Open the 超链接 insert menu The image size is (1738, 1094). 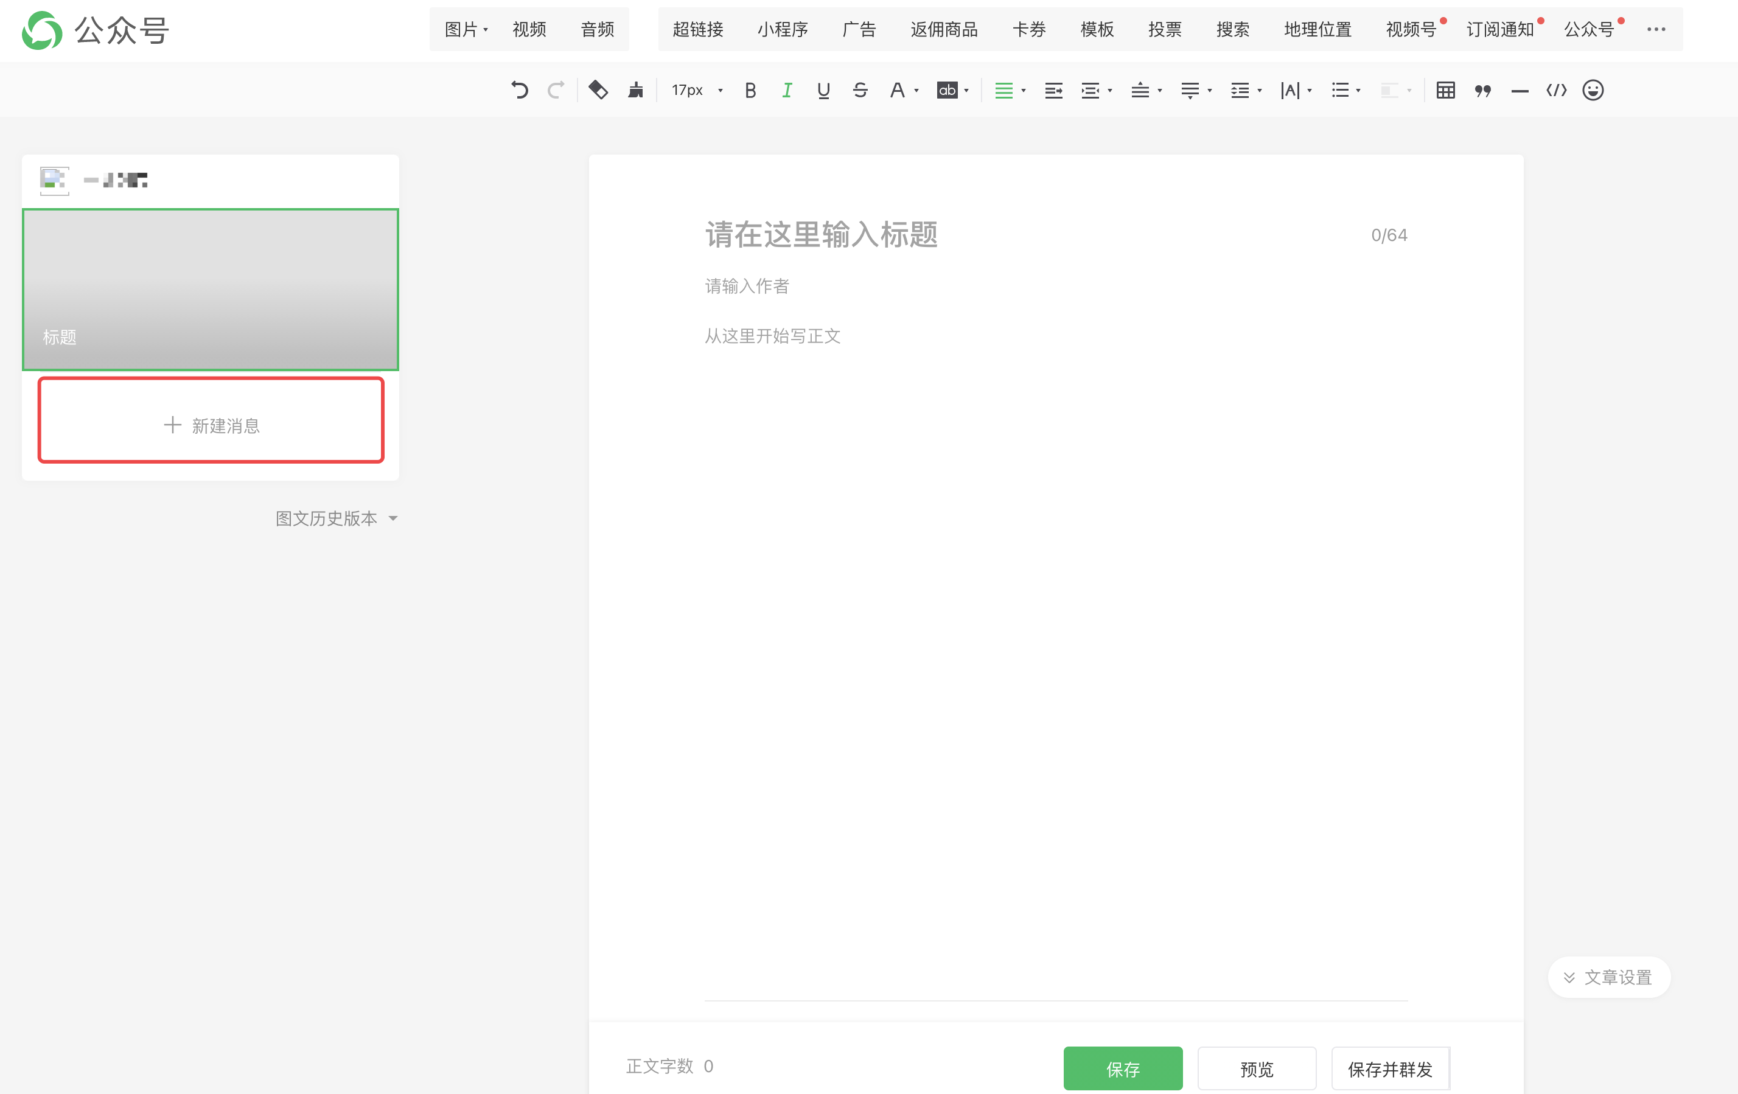[697, 30]
